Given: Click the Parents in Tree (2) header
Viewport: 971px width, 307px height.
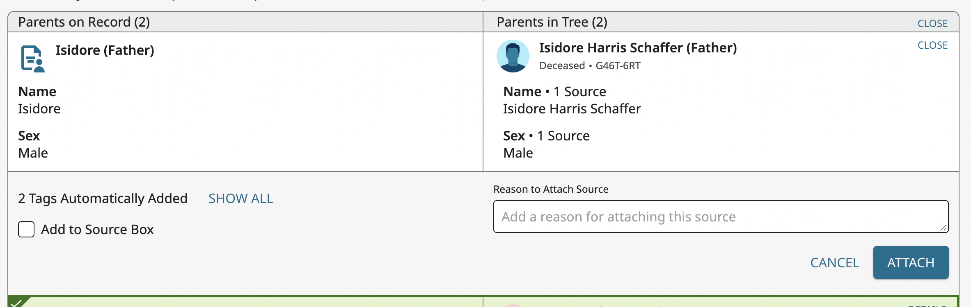Looking at the screenshot, I should tap(552, 22).
